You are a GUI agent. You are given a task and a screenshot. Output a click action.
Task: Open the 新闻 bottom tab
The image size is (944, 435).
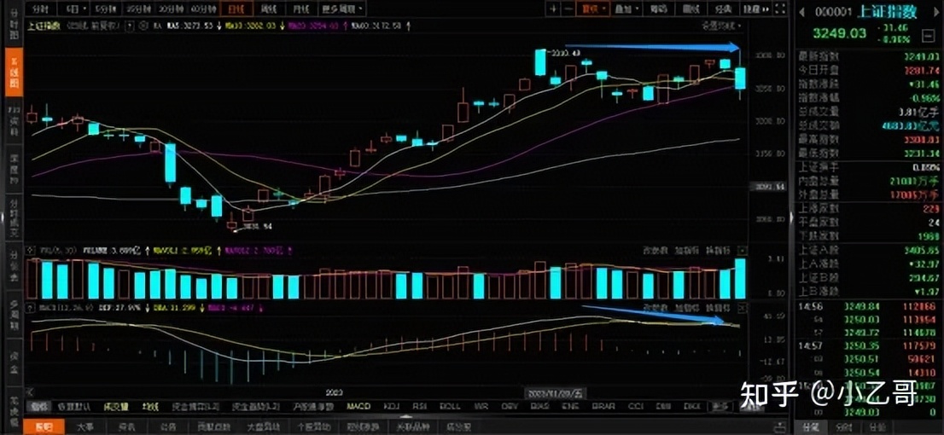coord(44,427)
